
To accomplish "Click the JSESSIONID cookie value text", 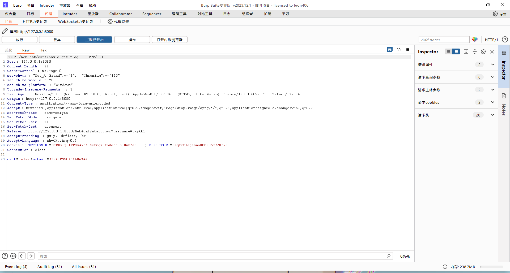I will tap(94, 145).
